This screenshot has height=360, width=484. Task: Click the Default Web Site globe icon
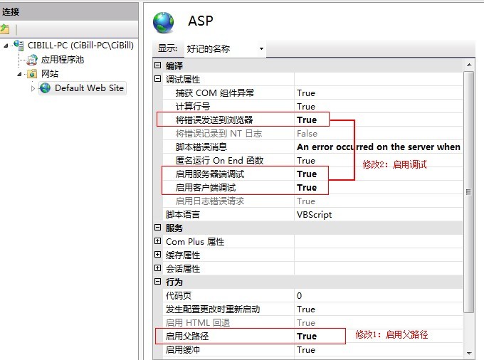pyautogui.click(x=46, y=88)
